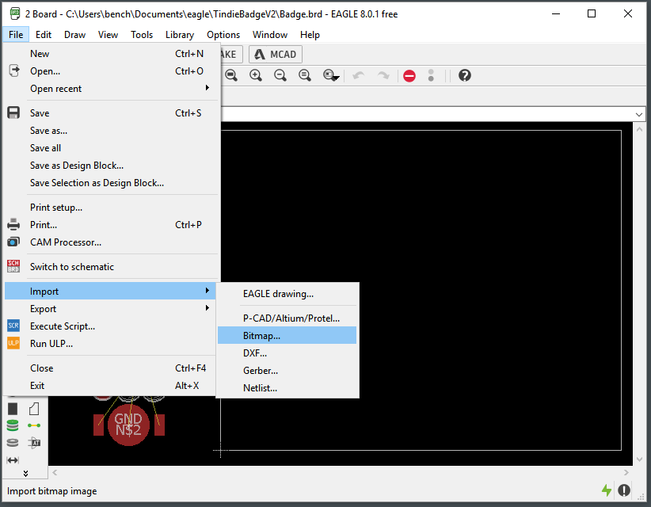
Task: Click the exclamation mark status bar icon
Action: pos(625,490)
